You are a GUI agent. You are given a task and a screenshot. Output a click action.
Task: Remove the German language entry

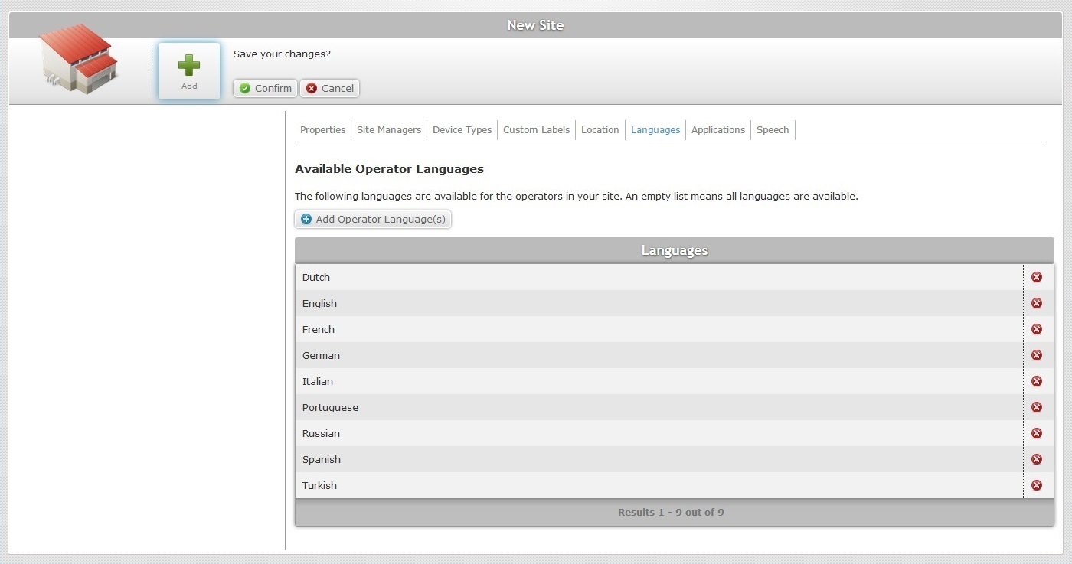[x=1037, y=355]
